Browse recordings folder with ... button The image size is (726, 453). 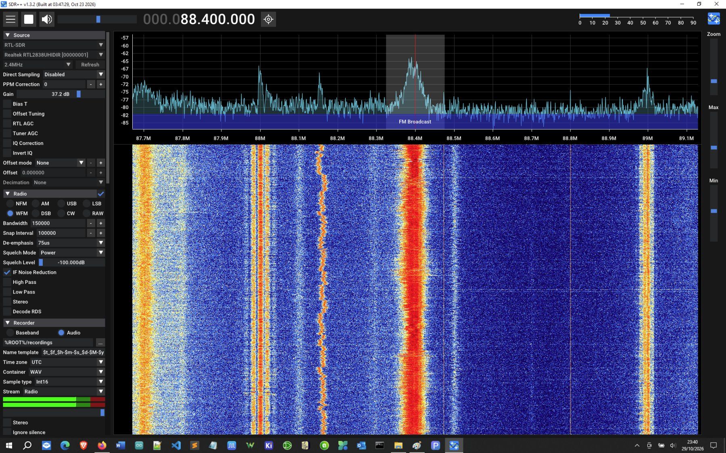(100, 343)
